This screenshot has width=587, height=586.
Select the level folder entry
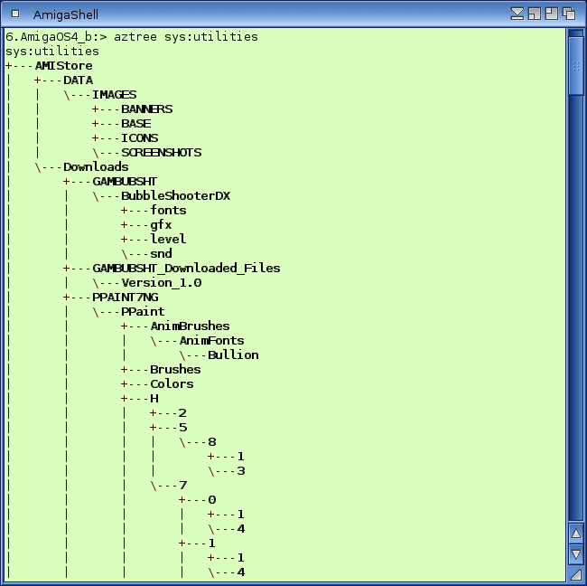[168, 240]
